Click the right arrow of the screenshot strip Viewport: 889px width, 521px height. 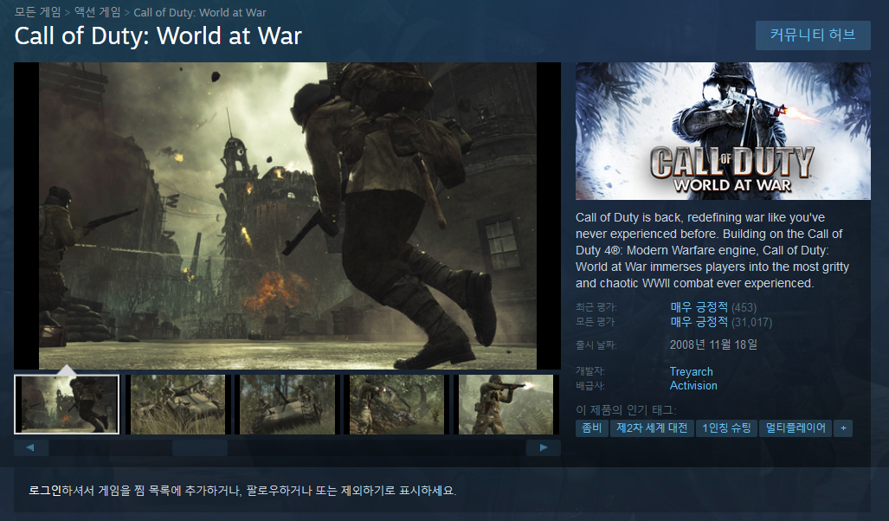pos(543,447)
